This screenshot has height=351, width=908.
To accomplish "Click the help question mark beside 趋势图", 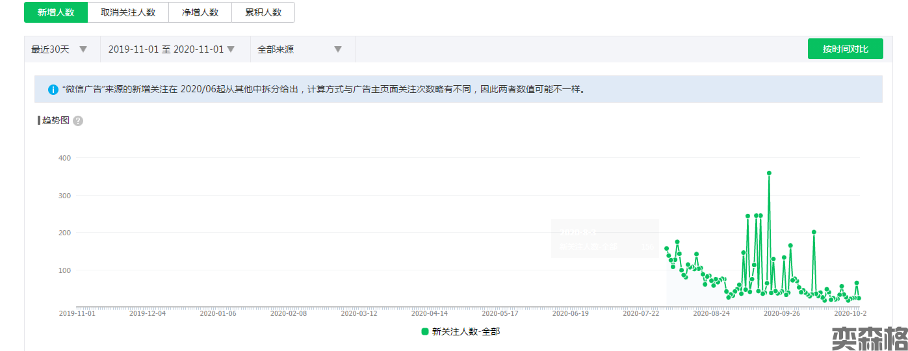I will coord(78,121).
